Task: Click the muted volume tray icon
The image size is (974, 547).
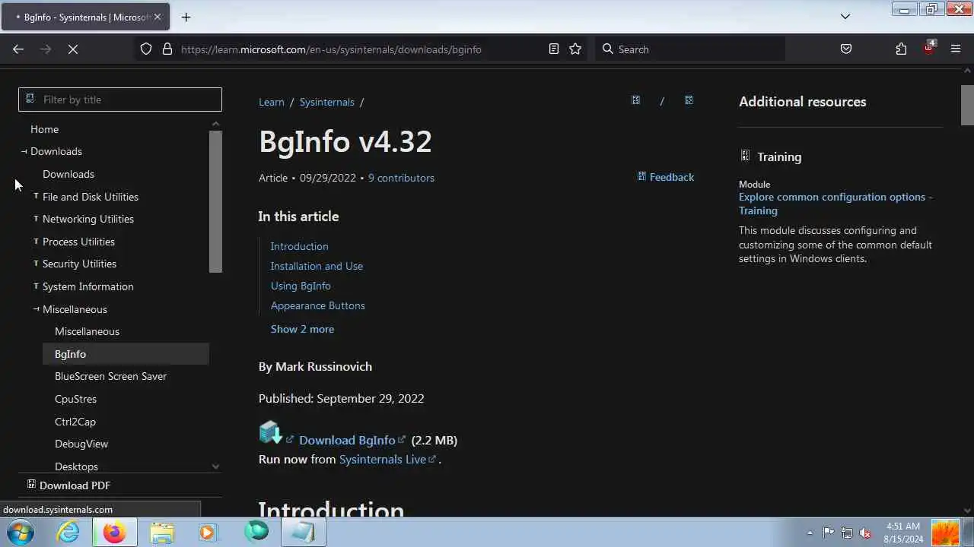Action: 864,533
